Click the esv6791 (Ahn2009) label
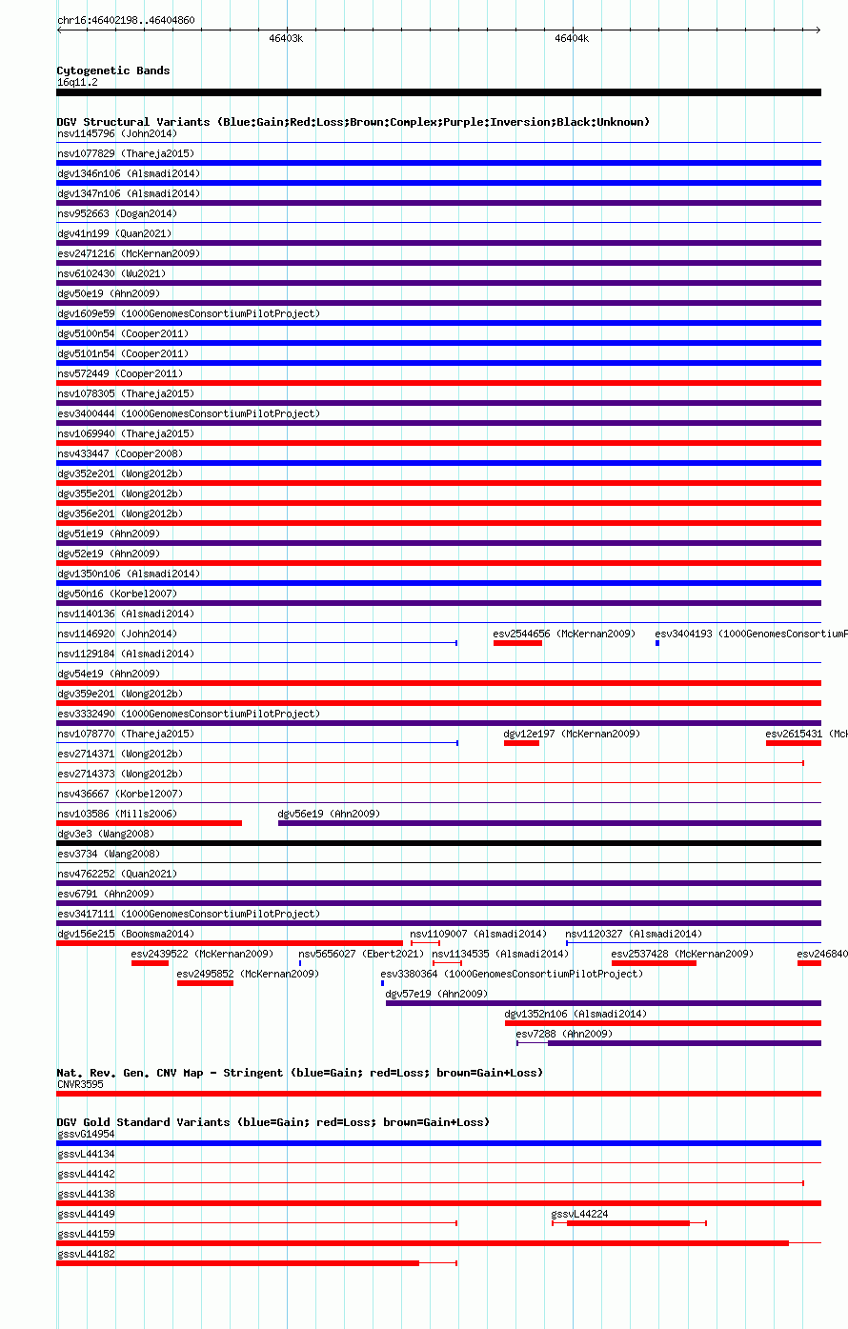The width and height of the screenshot is (848, 1329). (106, 894)
